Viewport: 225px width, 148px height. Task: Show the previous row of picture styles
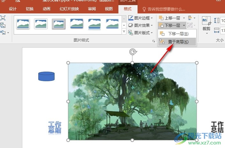(124, 19)
